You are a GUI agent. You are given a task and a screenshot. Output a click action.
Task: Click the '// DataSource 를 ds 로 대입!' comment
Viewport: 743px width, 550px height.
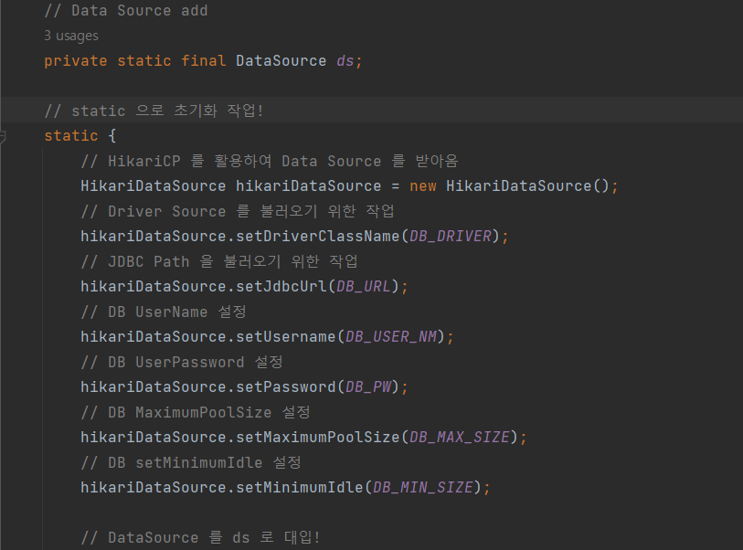pos(200,537)
